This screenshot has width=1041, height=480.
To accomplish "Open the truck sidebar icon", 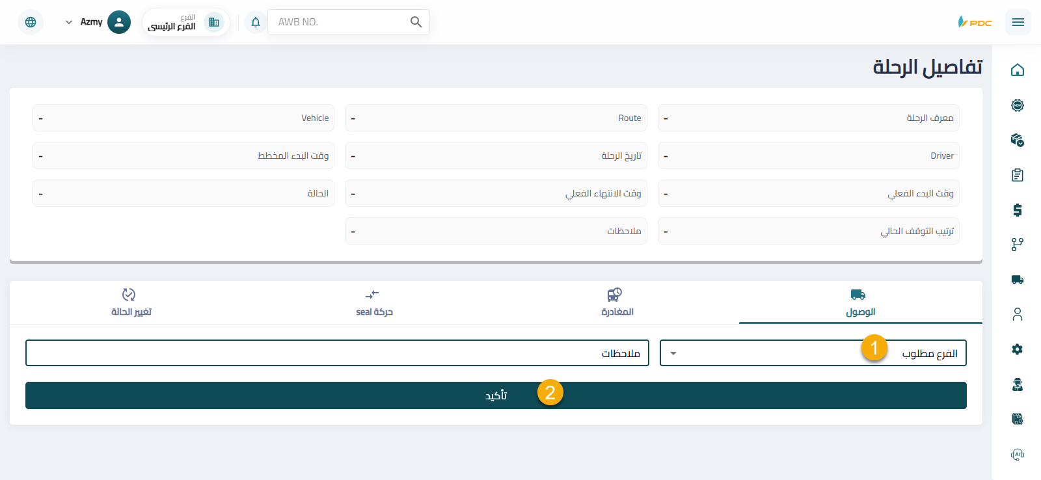I will [x=1018, y=280].
